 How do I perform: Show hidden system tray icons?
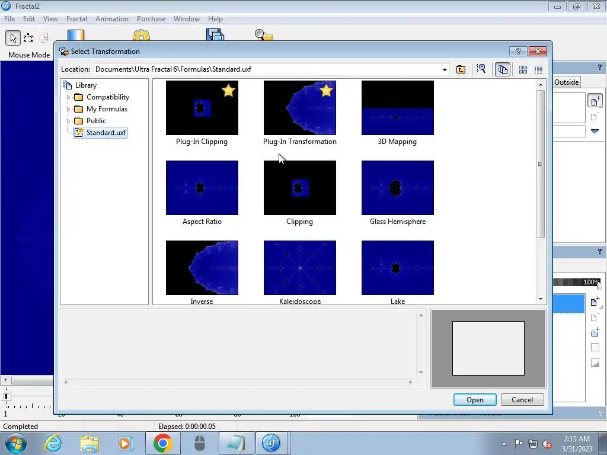click(504, 444)
